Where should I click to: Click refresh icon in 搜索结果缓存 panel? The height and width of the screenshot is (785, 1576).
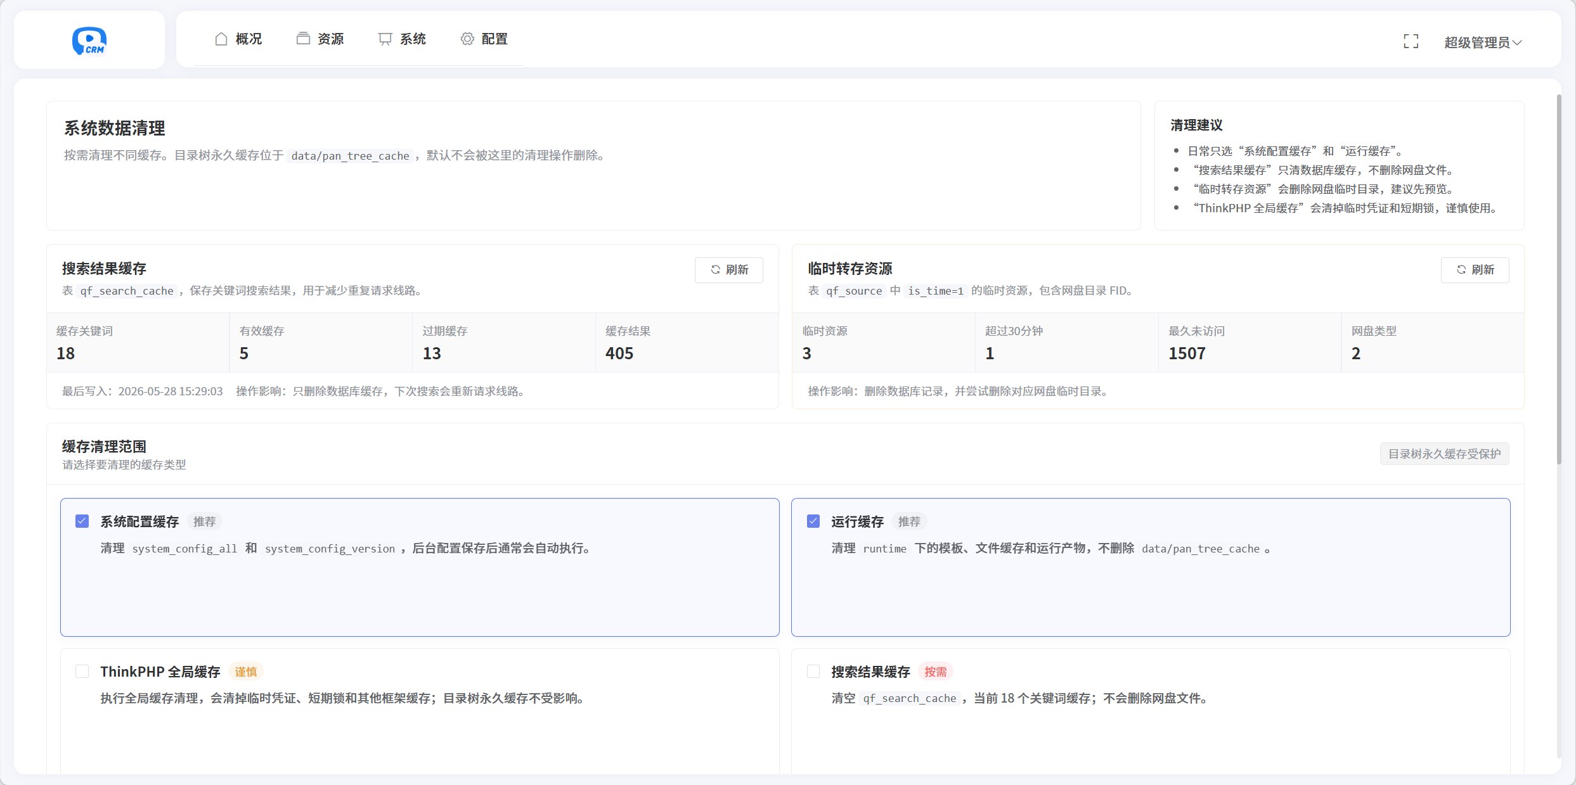tap(716, 270)
